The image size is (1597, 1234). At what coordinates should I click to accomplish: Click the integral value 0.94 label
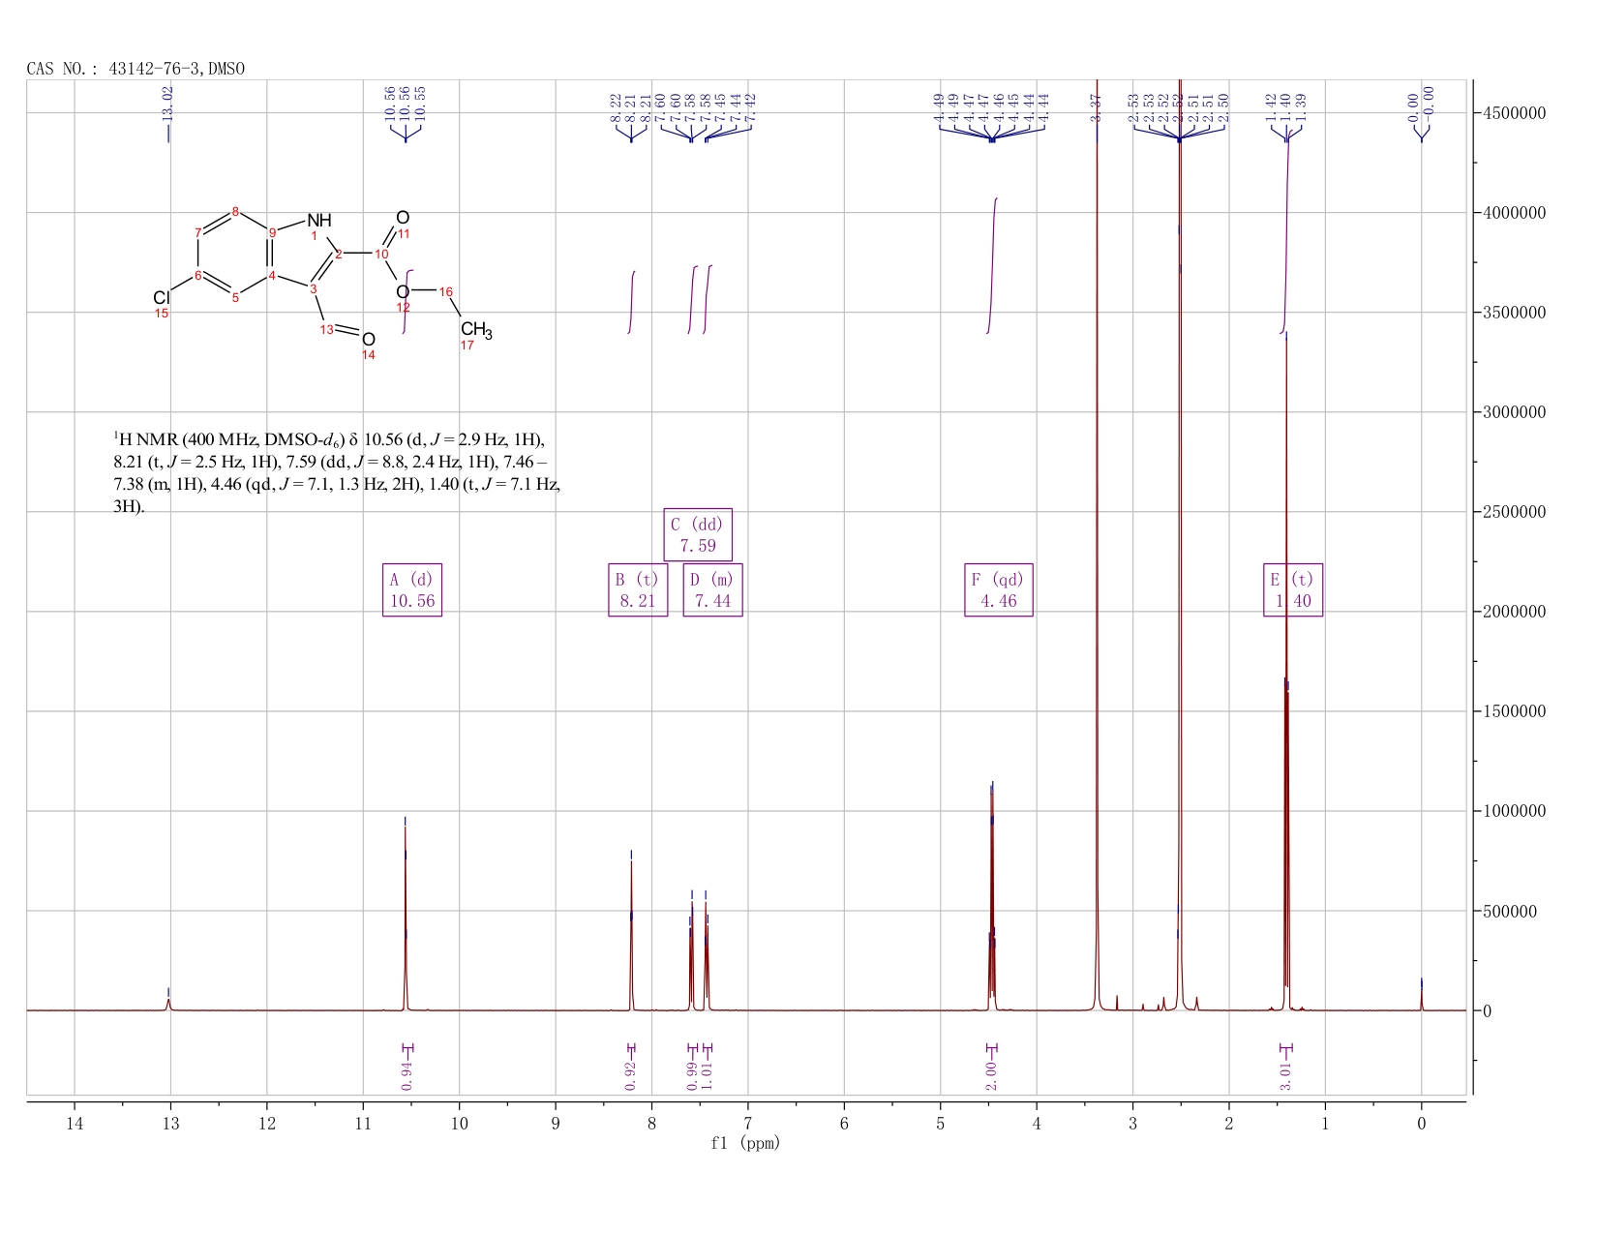pos(407,1076)
